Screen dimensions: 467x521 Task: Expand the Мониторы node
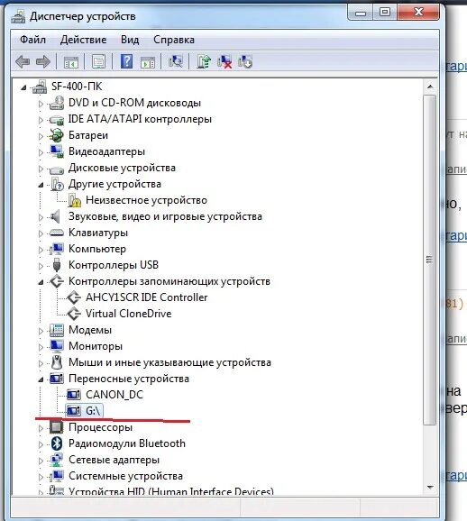[41, 347]
